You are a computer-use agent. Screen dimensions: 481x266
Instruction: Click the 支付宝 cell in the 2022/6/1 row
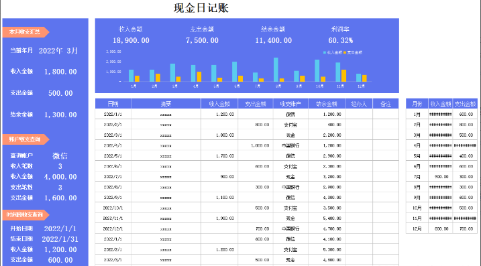point(290,166)
